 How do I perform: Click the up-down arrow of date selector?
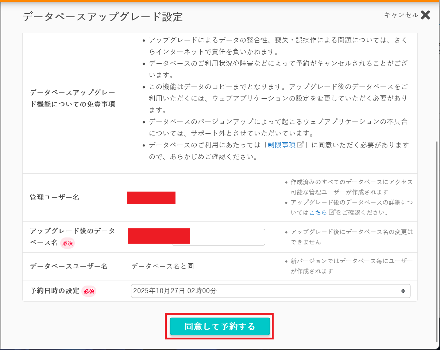pos(403,291)
